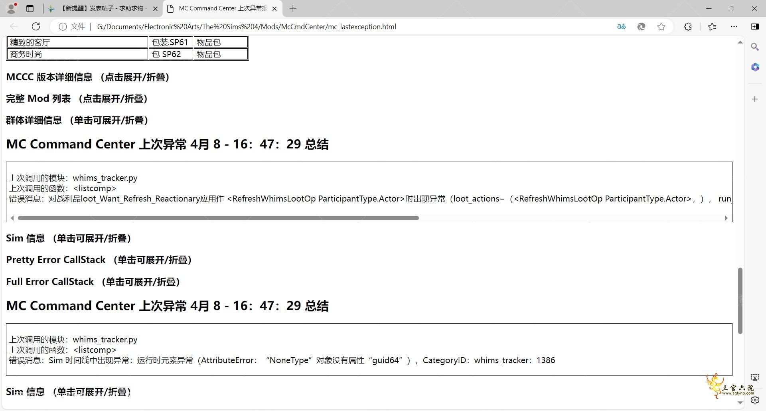Add a sidebar app with plus
Image resolution: width=766 pixels, height=411 pixels.
tap(755, 99)
